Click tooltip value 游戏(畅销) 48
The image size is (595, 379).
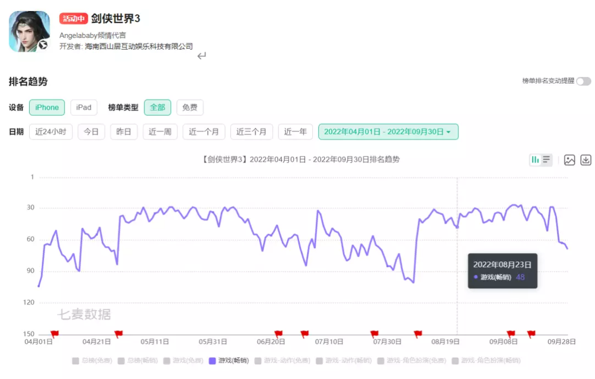point(499,277)
